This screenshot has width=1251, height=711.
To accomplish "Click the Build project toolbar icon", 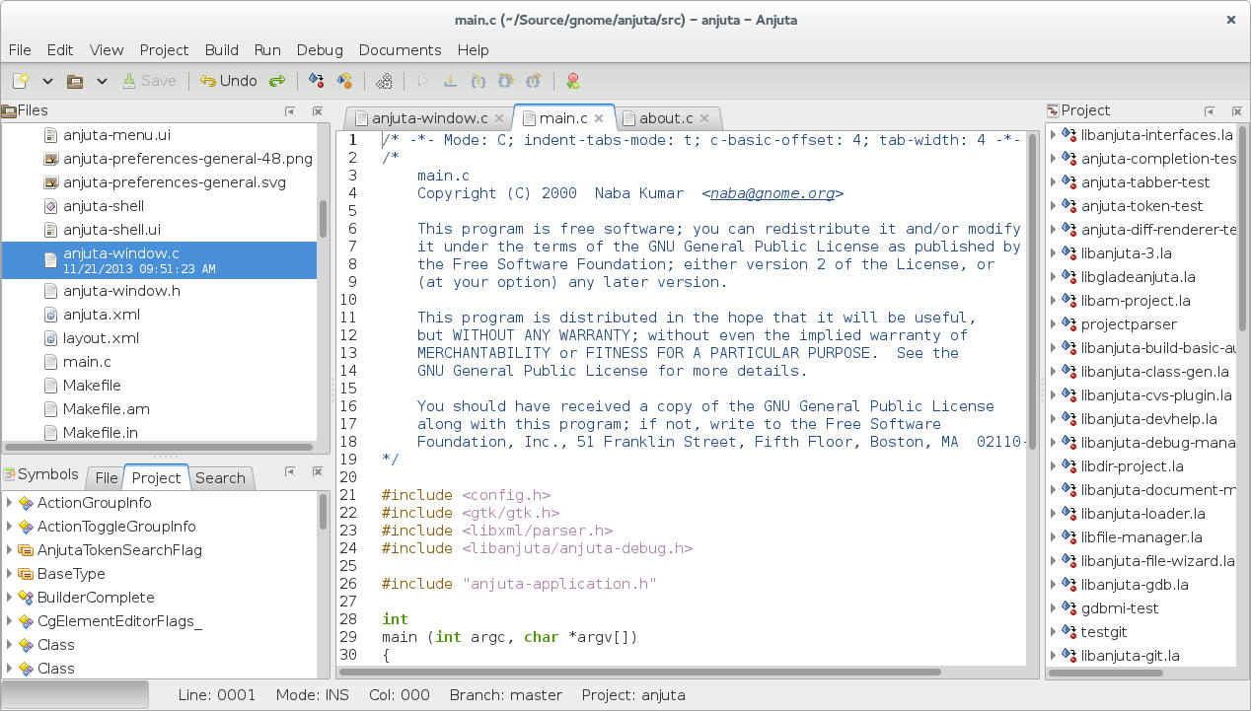I will point(344,81).
